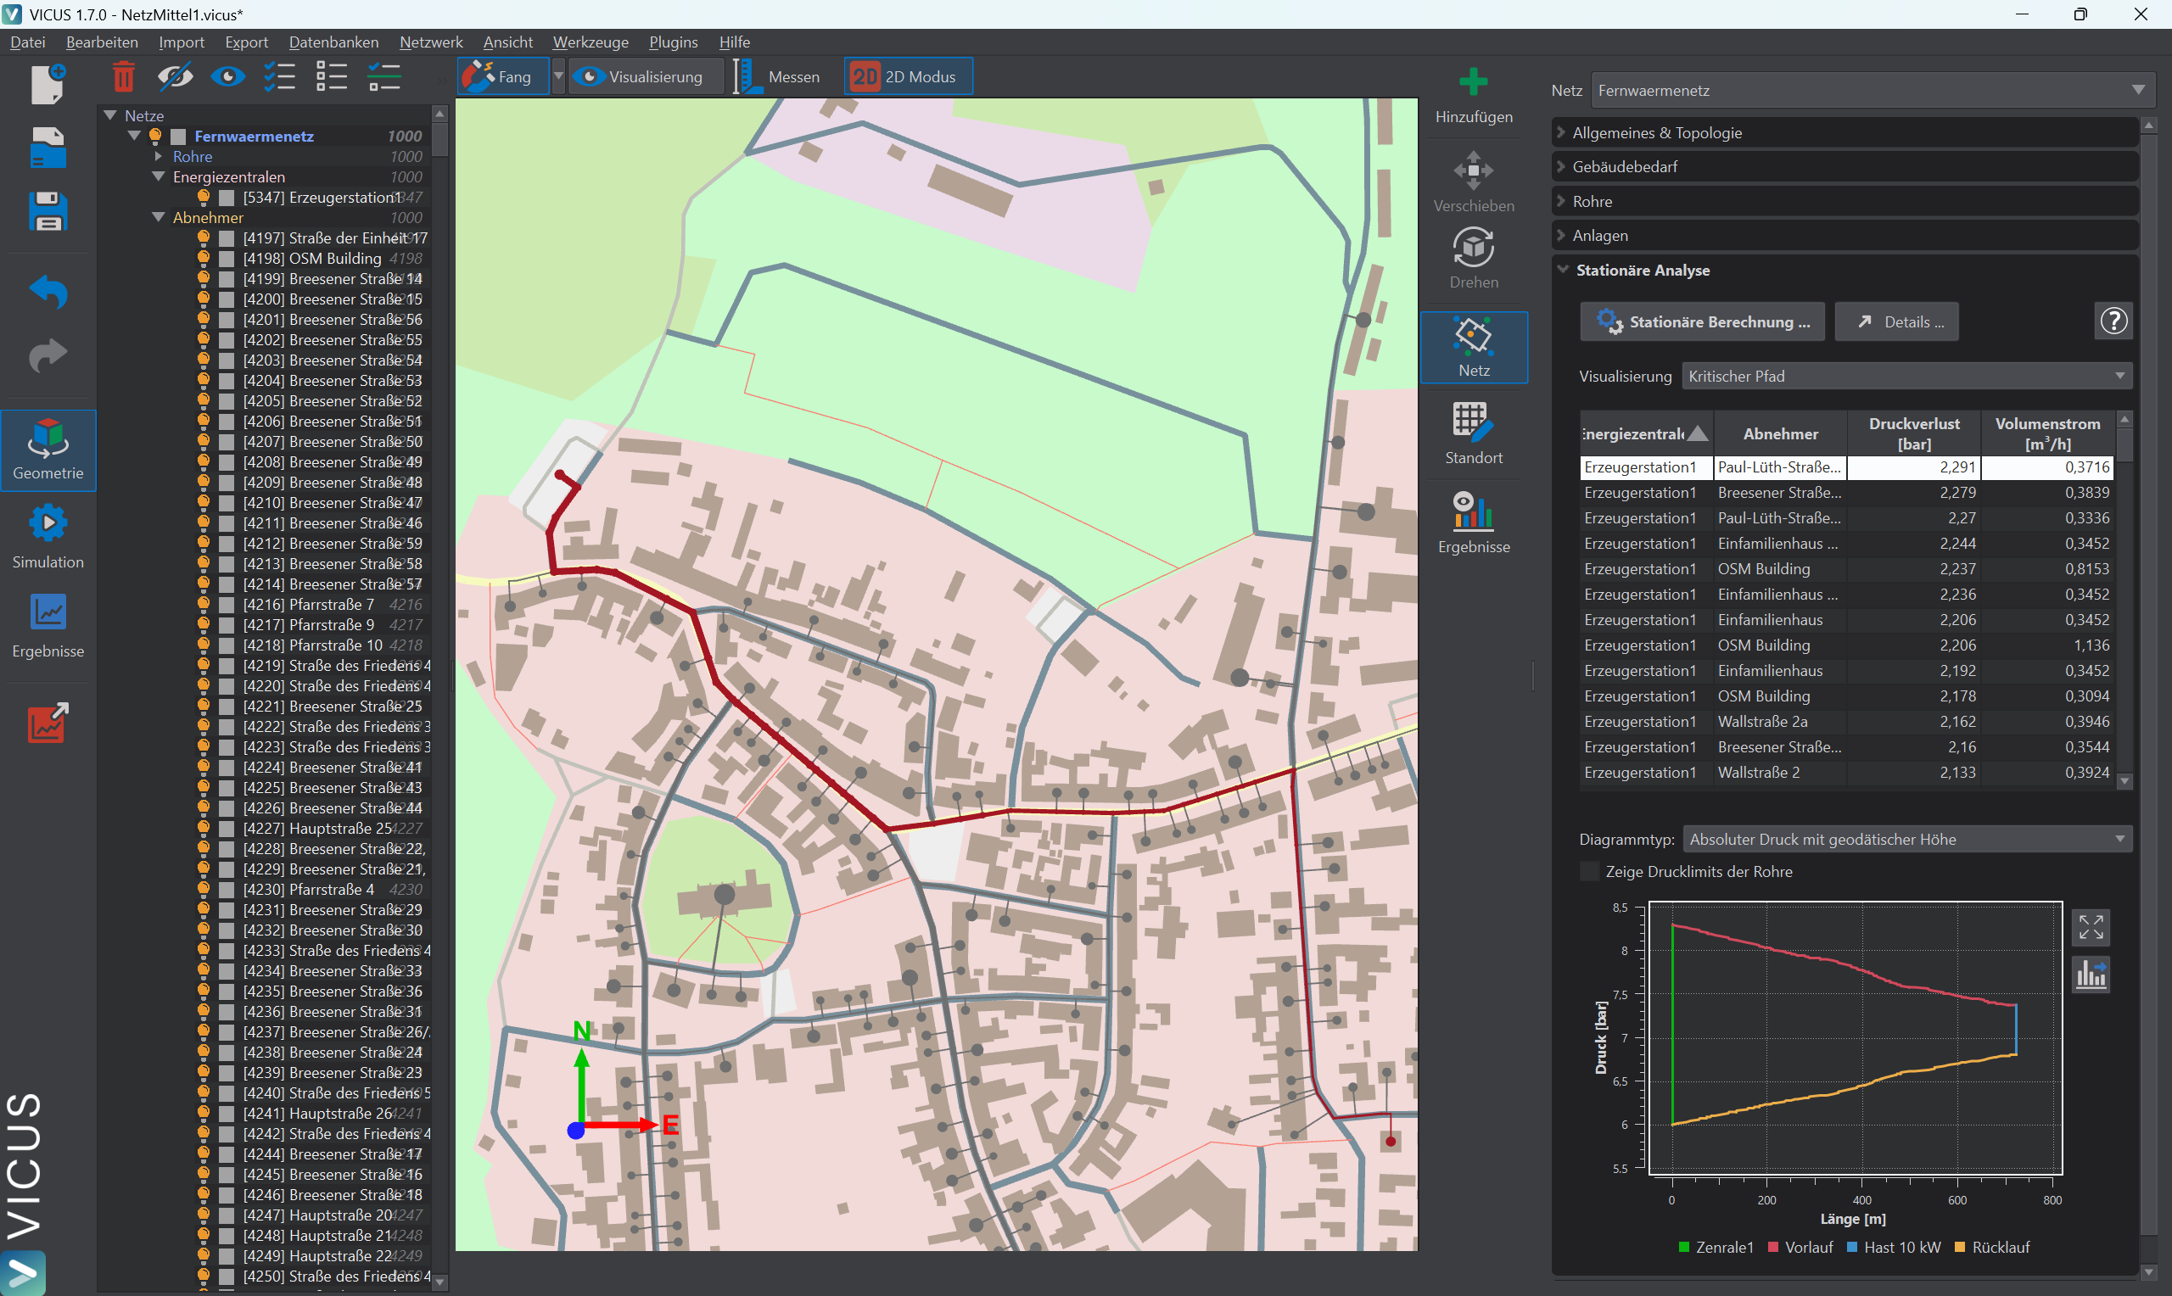Screen dimensions: 2172x1296
Task: Open the Visualisierung Kritischer Pfad dropdown
Action: pyautogui.click(x=1906, y=377)
